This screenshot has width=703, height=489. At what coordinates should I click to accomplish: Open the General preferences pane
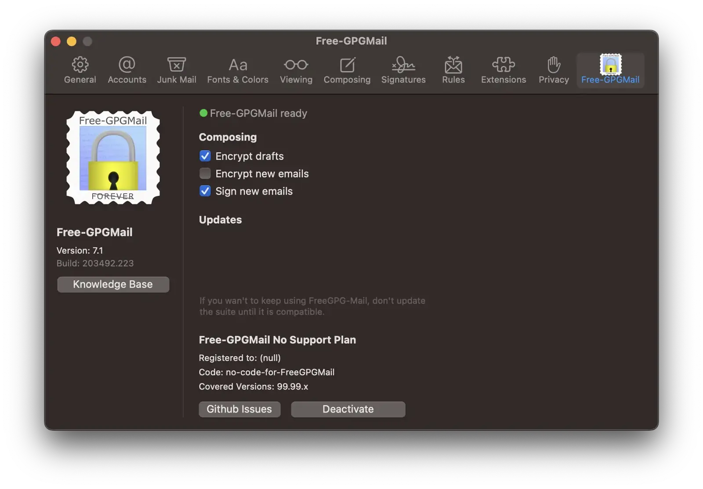pyautogui.click(x=80, y=69)
